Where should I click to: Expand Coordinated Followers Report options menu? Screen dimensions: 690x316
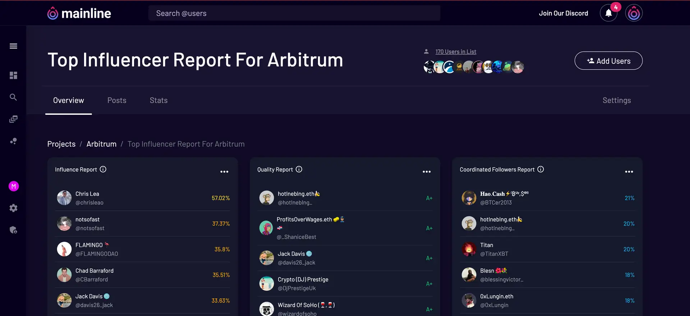click(629, 172)
